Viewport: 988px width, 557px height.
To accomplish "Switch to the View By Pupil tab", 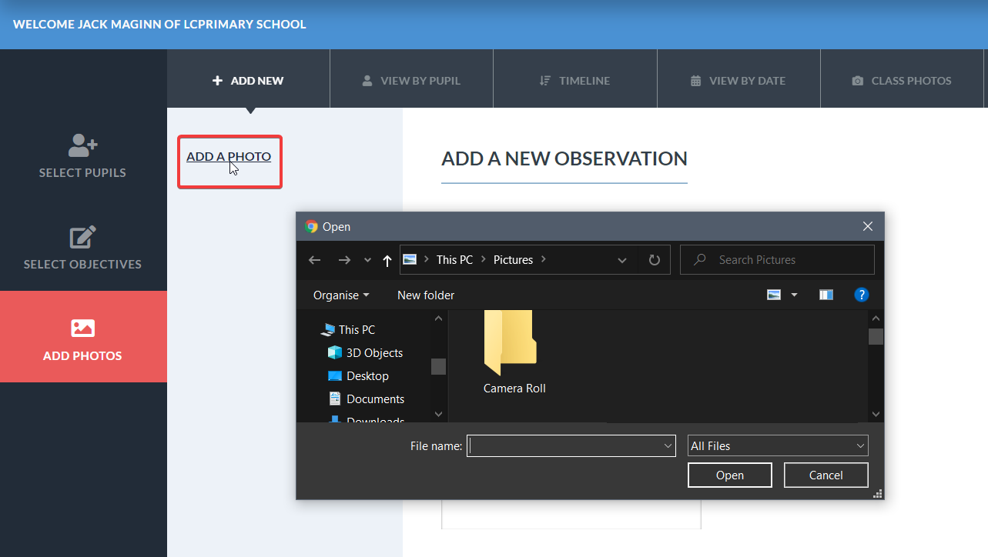I will pos(411,80).
